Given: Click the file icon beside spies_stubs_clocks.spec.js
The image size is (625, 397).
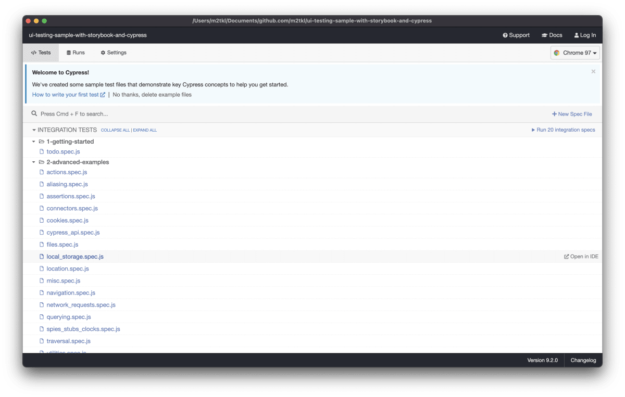Looking at the screenshot, I should click(x=42, y=329).
